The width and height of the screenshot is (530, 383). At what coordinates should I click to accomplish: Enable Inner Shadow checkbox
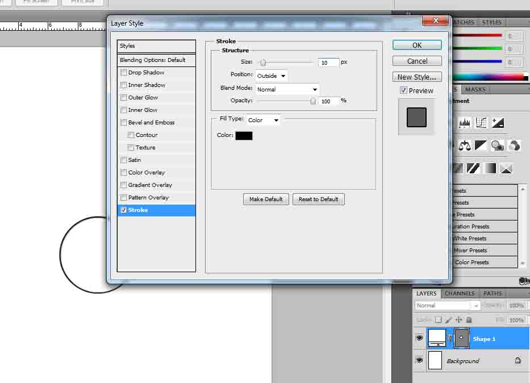[124, 85]
